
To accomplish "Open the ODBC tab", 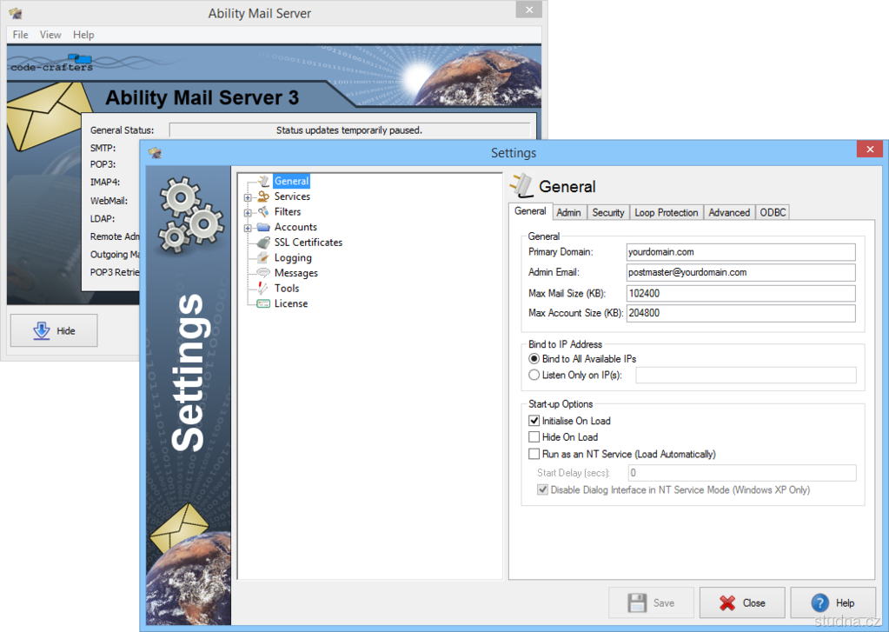I will click(x=773, y=212).
